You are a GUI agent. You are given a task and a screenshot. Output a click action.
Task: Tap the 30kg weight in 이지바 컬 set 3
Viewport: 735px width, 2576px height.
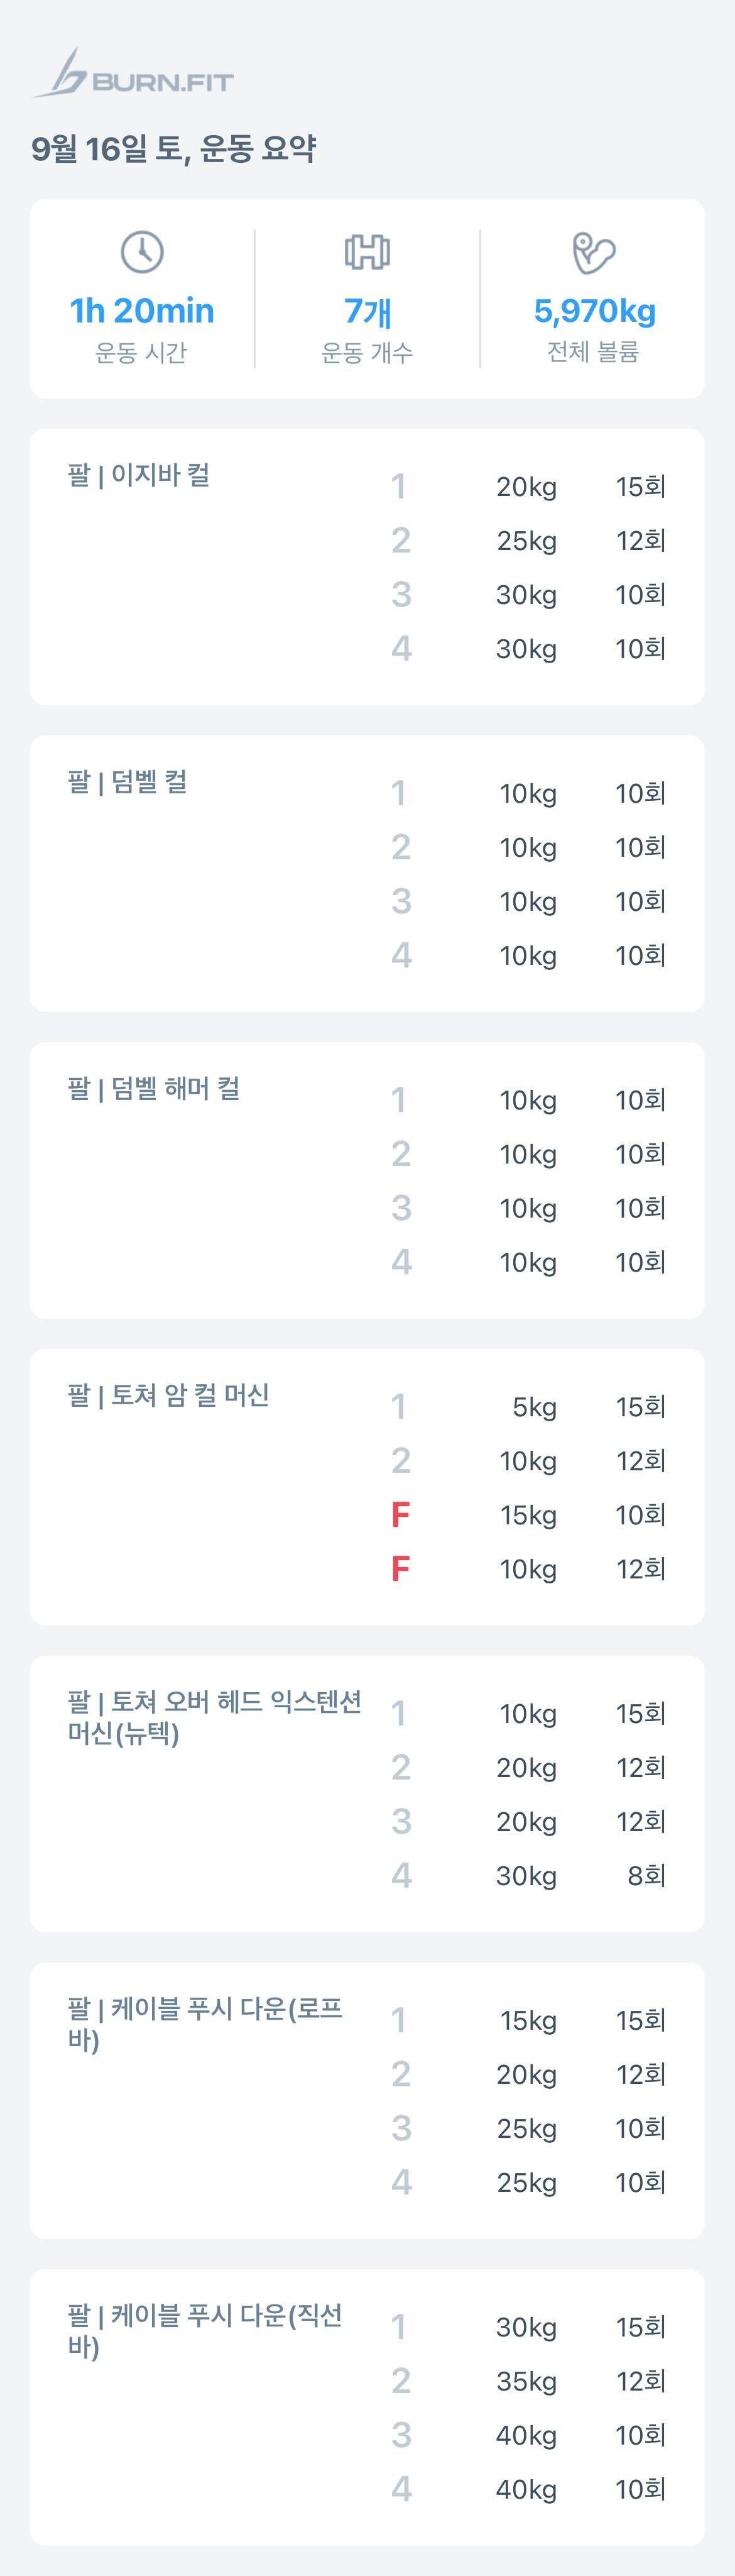click(x=527, y=594)
